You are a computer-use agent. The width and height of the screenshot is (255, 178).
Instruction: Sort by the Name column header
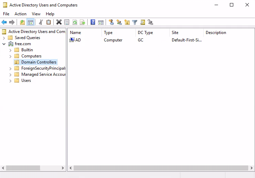coord(85,33)
